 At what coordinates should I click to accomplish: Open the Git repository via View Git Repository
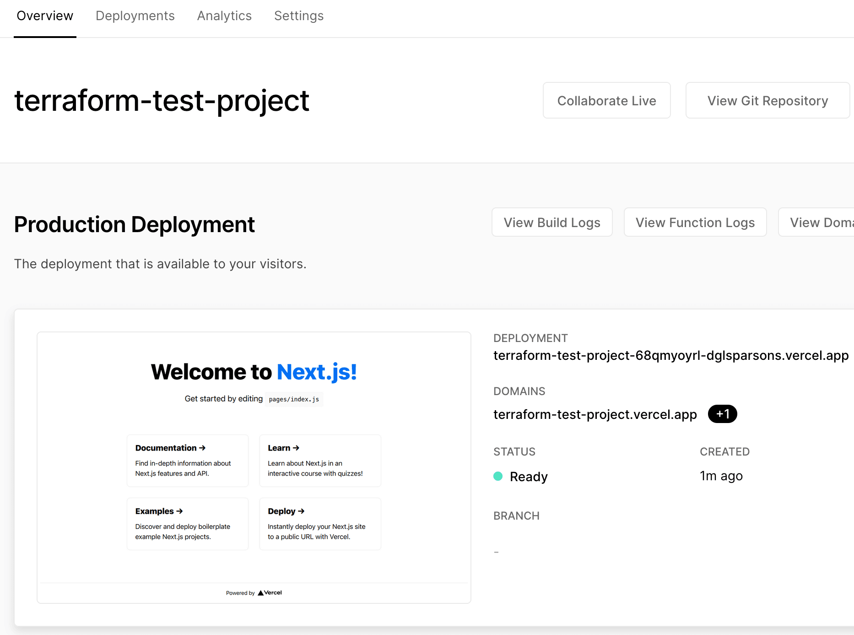click(x=768, y=100)
